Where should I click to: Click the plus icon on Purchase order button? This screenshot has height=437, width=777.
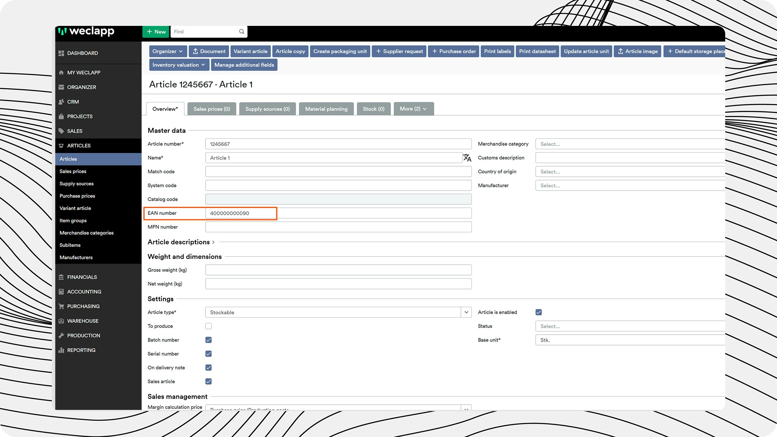[x=435, y=51]
